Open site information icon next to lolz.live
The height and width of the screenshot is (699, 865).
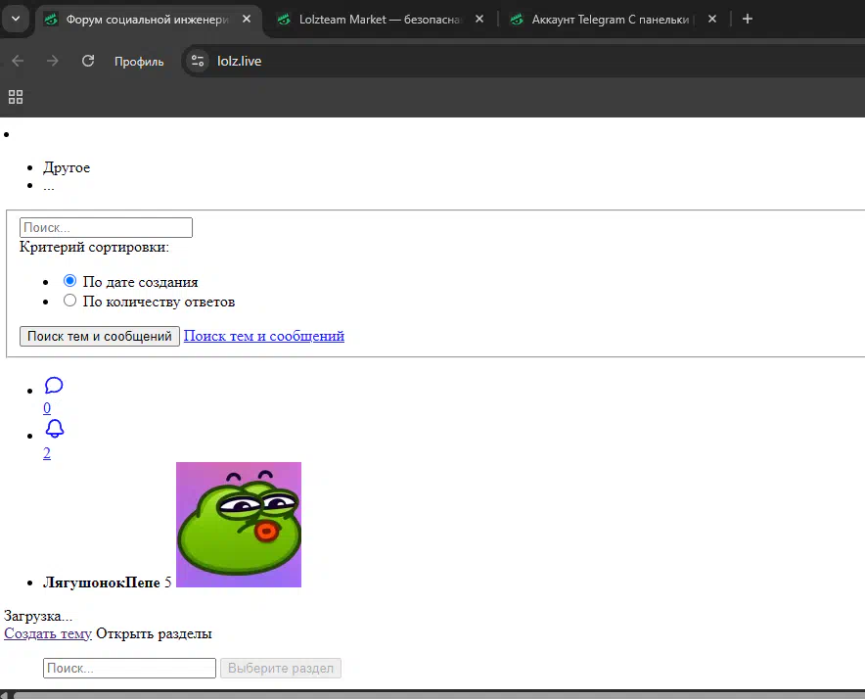click(x=198, y=61)
